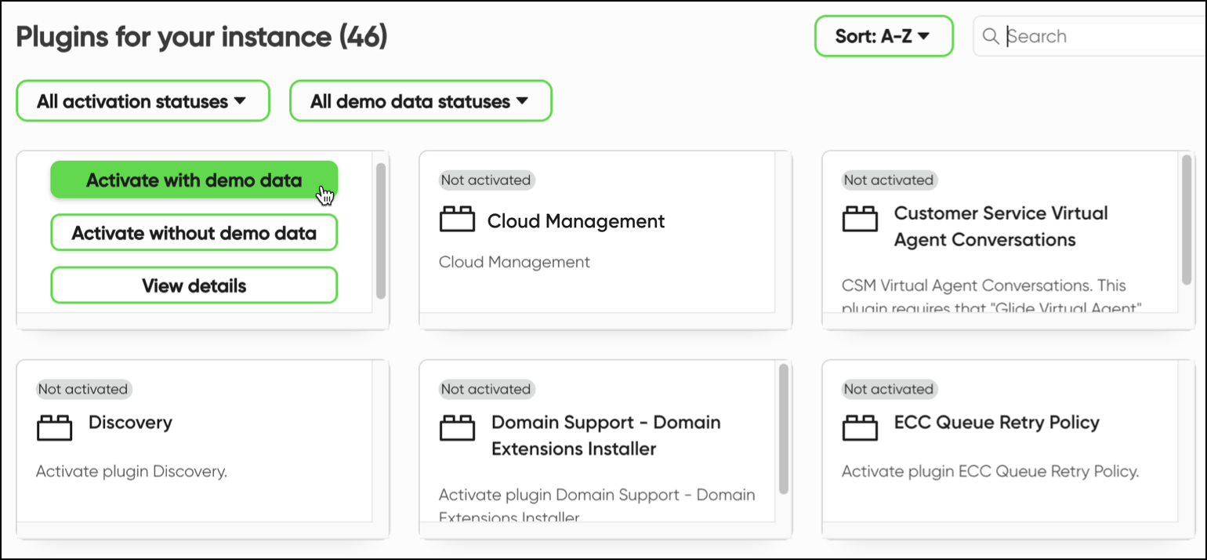The height and width of the screenshot is (560, 1207).
Task: Click the Cloud Management plugin brick icon
Action: coord(457,220)
